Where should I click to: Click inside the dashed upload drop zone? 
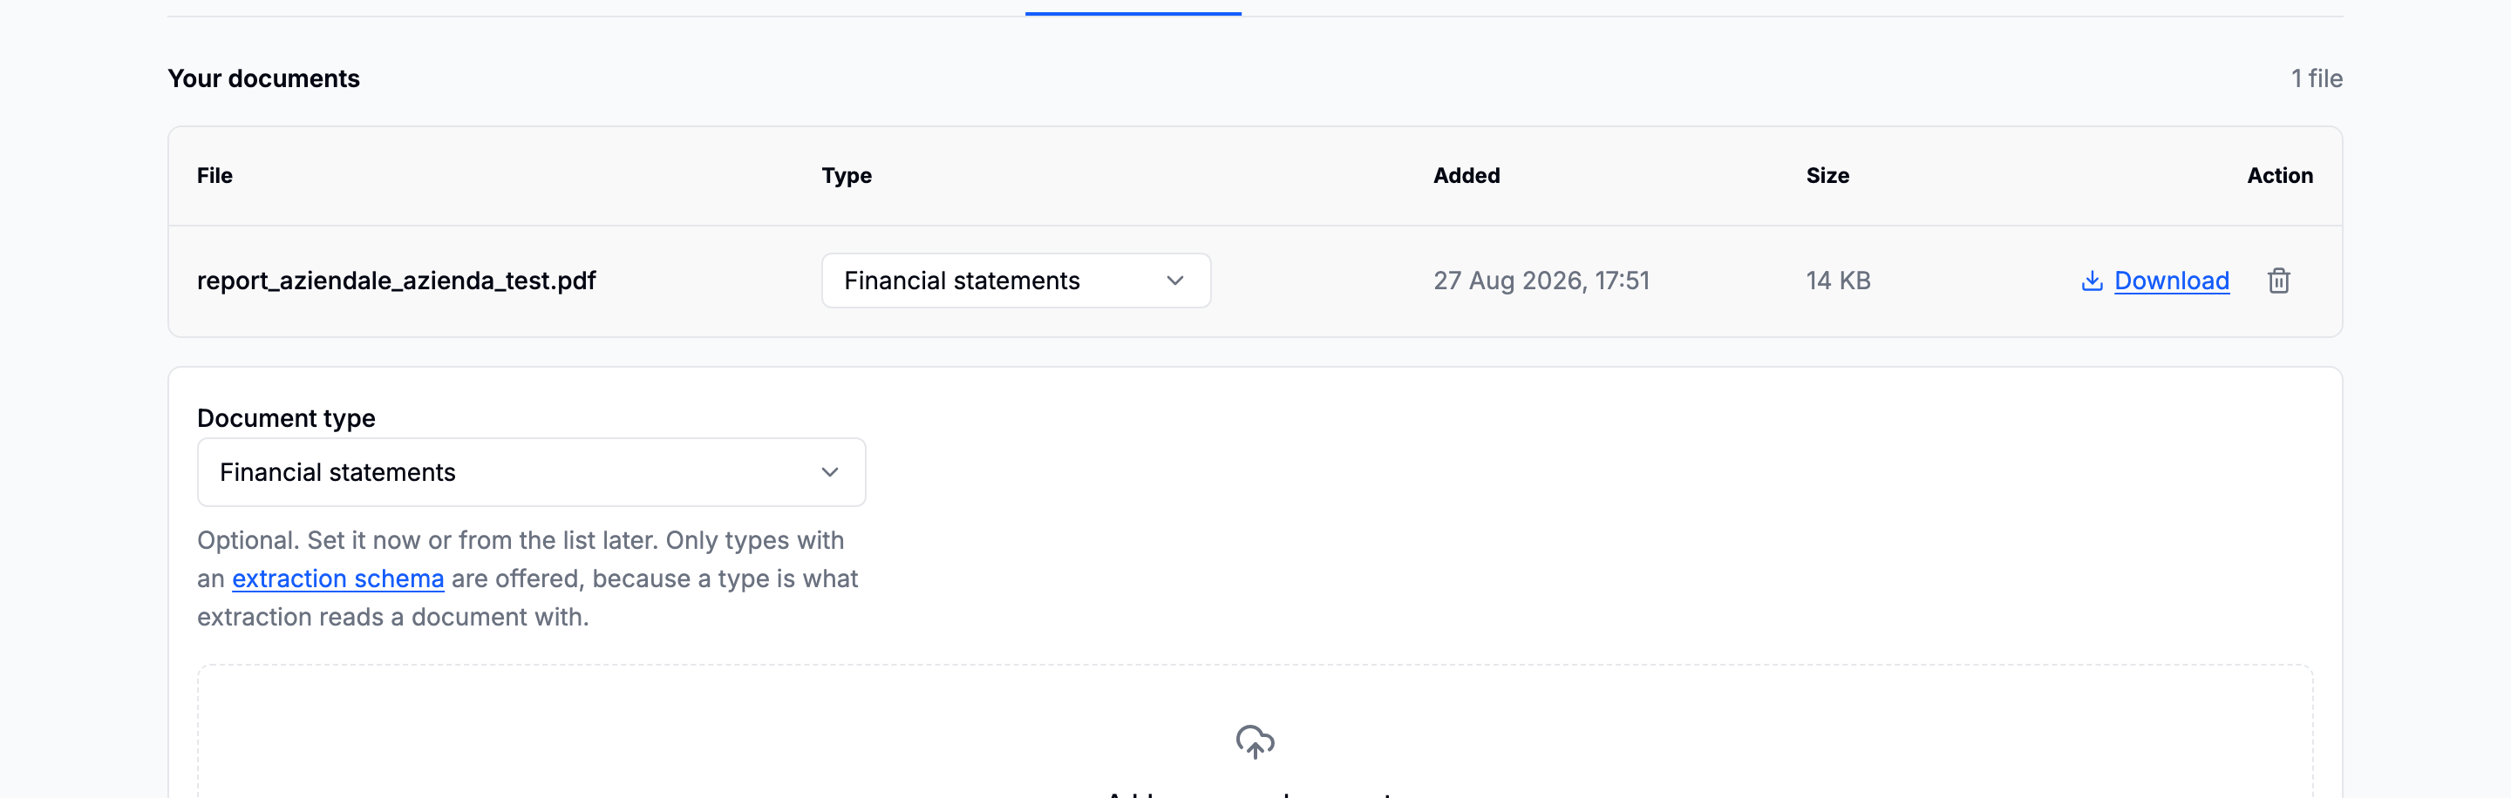pos(1255,732)
